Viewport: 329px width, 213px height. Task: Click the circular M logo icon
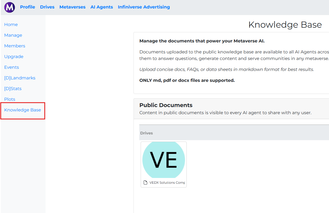click(x=10, y=7)
